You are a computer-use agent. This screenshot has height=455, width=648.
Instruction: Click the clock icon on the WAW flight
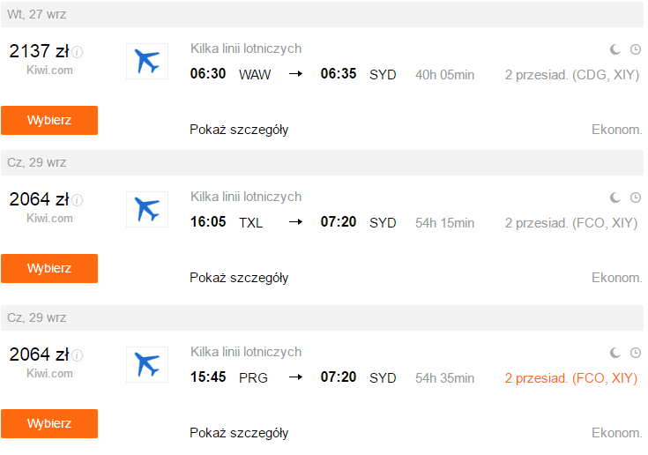click(x=636, y=49)
